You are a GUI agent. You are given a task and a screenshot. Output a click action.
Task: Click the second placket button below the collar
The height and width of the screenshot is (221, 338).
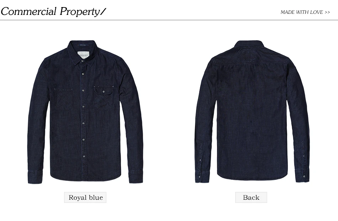(83, 74)
